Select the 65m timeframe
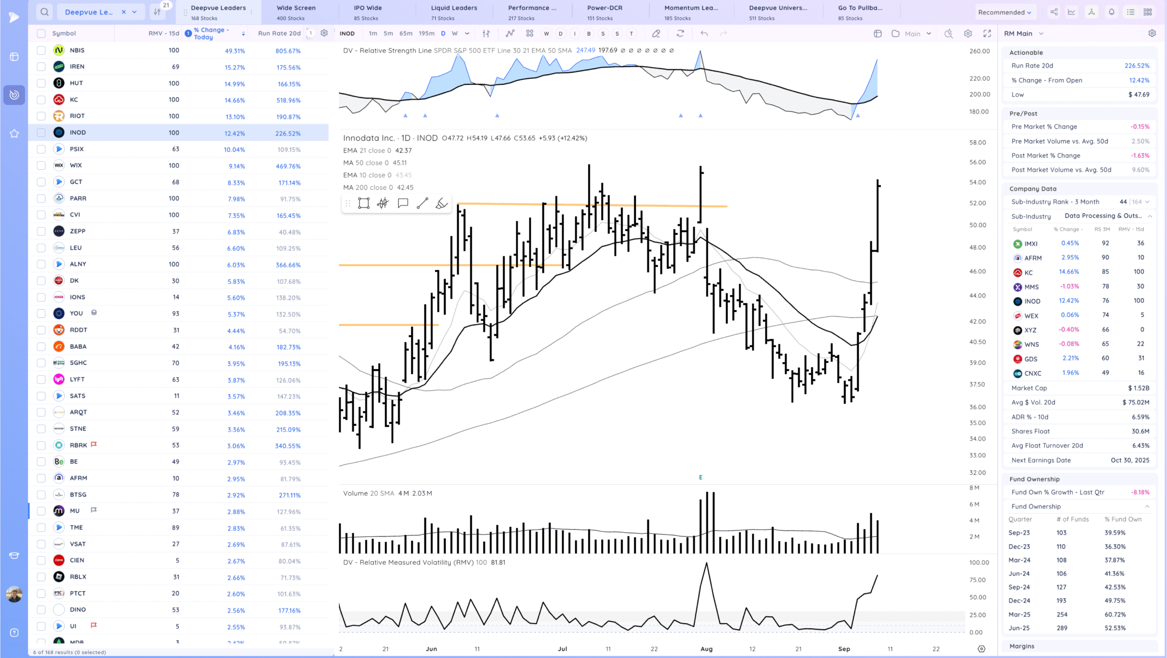 click(x=406, y=33)
